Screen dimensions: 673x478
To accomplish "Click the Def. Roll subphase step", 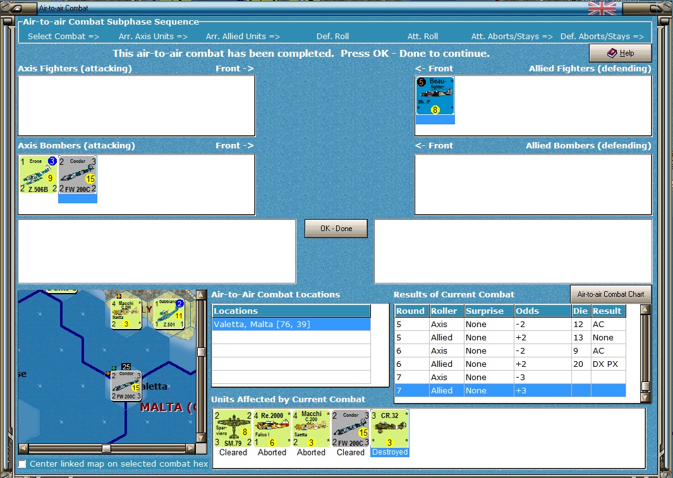I will [332, 37].
